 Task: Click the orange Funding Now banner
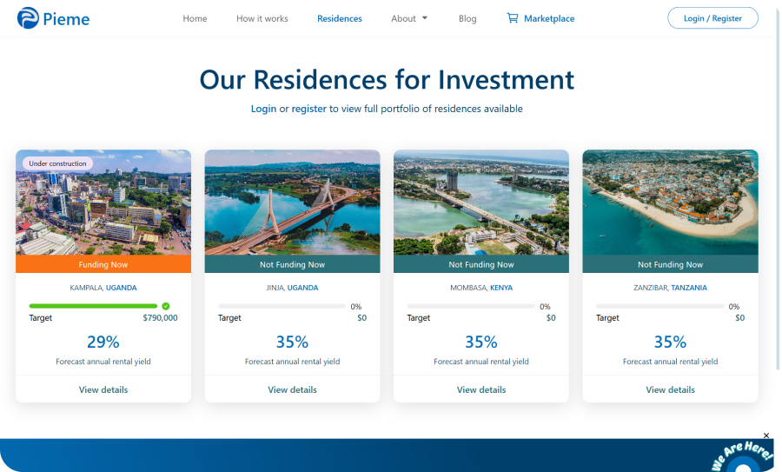click(x=103, y=264)
